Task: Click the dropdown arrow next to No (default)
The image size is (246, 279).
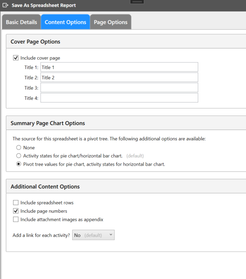Action: [x=111, y=235]
